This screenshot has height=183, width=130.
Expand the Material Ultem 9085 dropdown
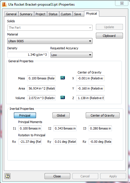coord(50,41)
